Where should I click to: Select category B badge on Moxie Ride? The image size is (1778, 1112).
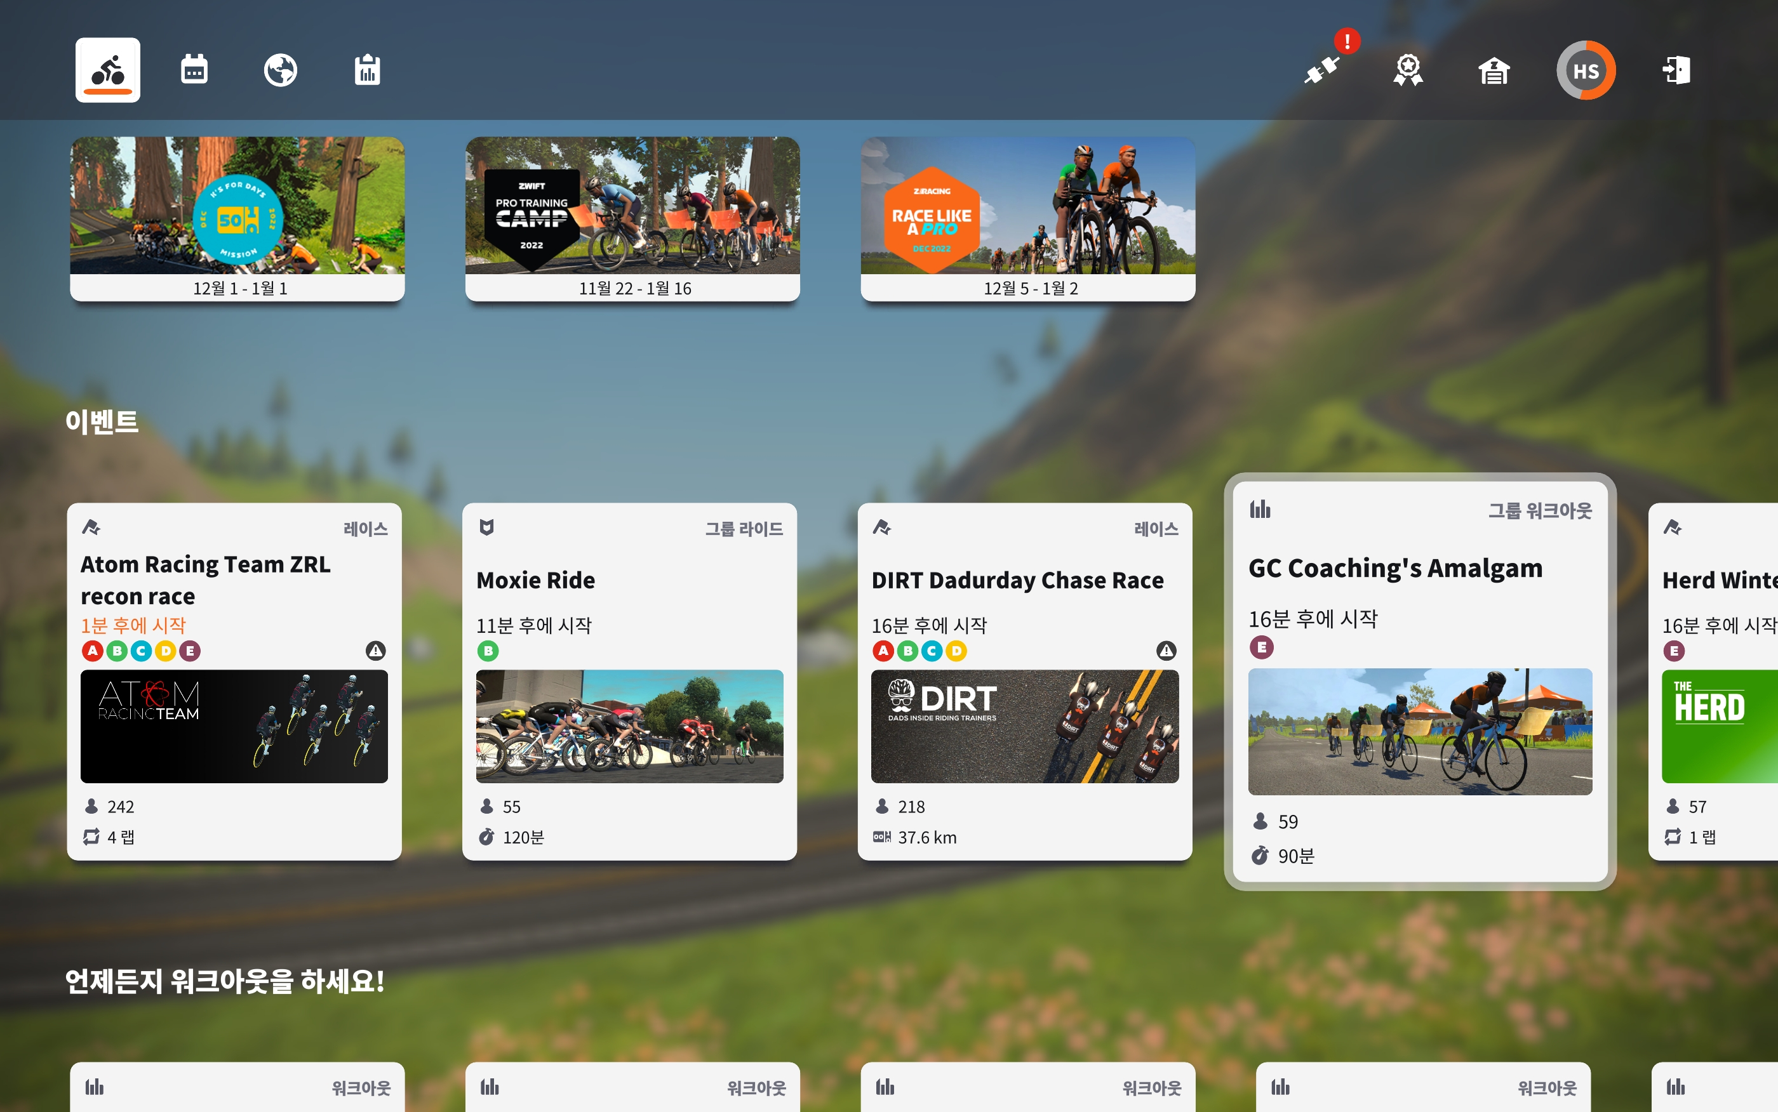point(488,651)
